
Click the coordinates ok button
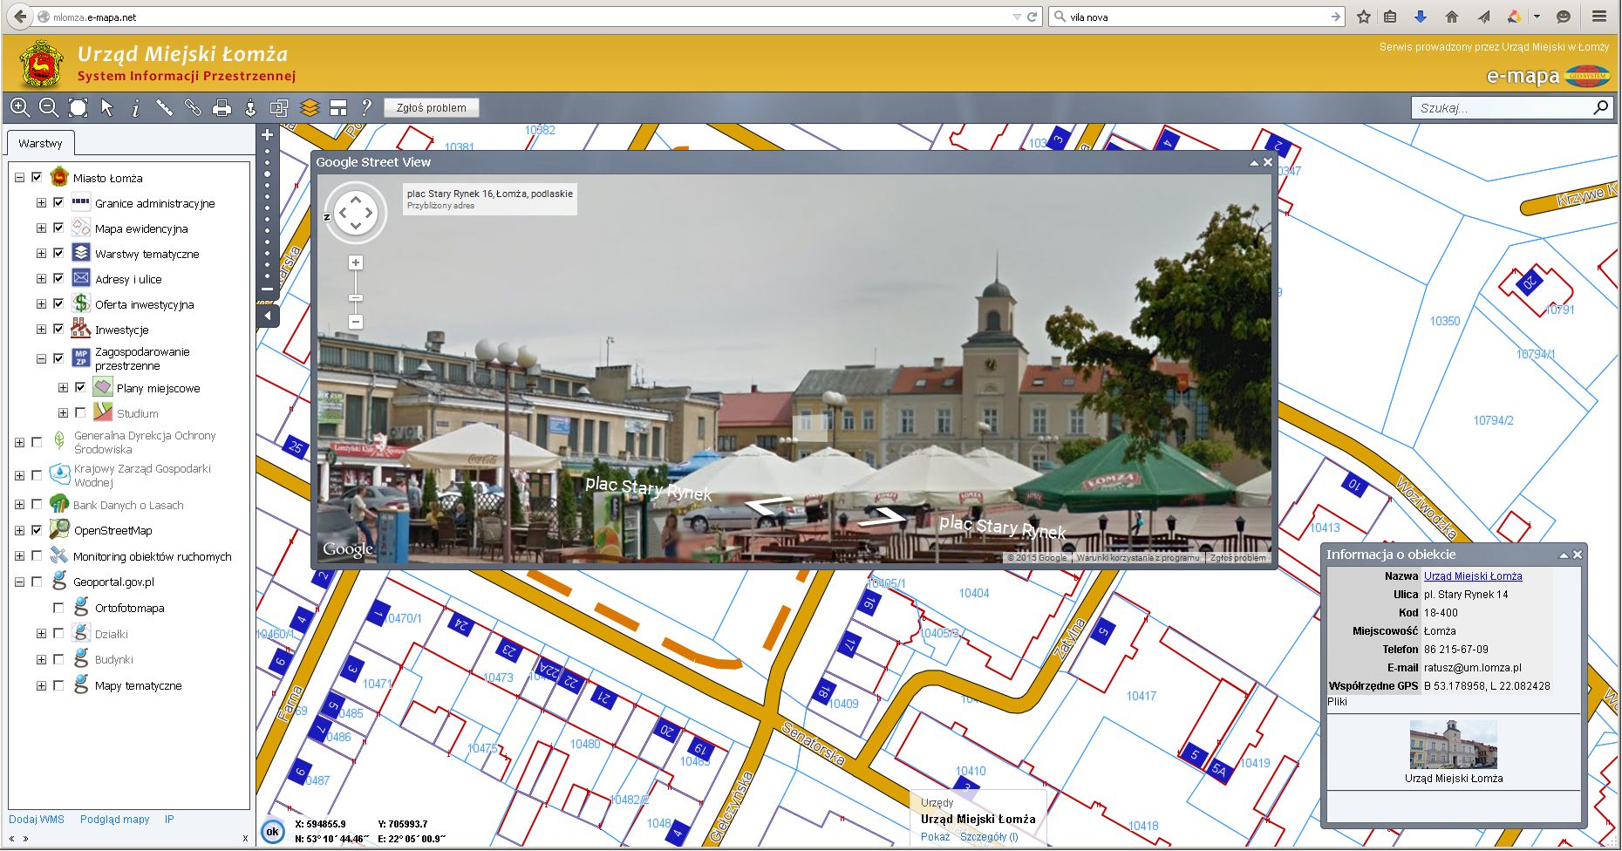272,831
